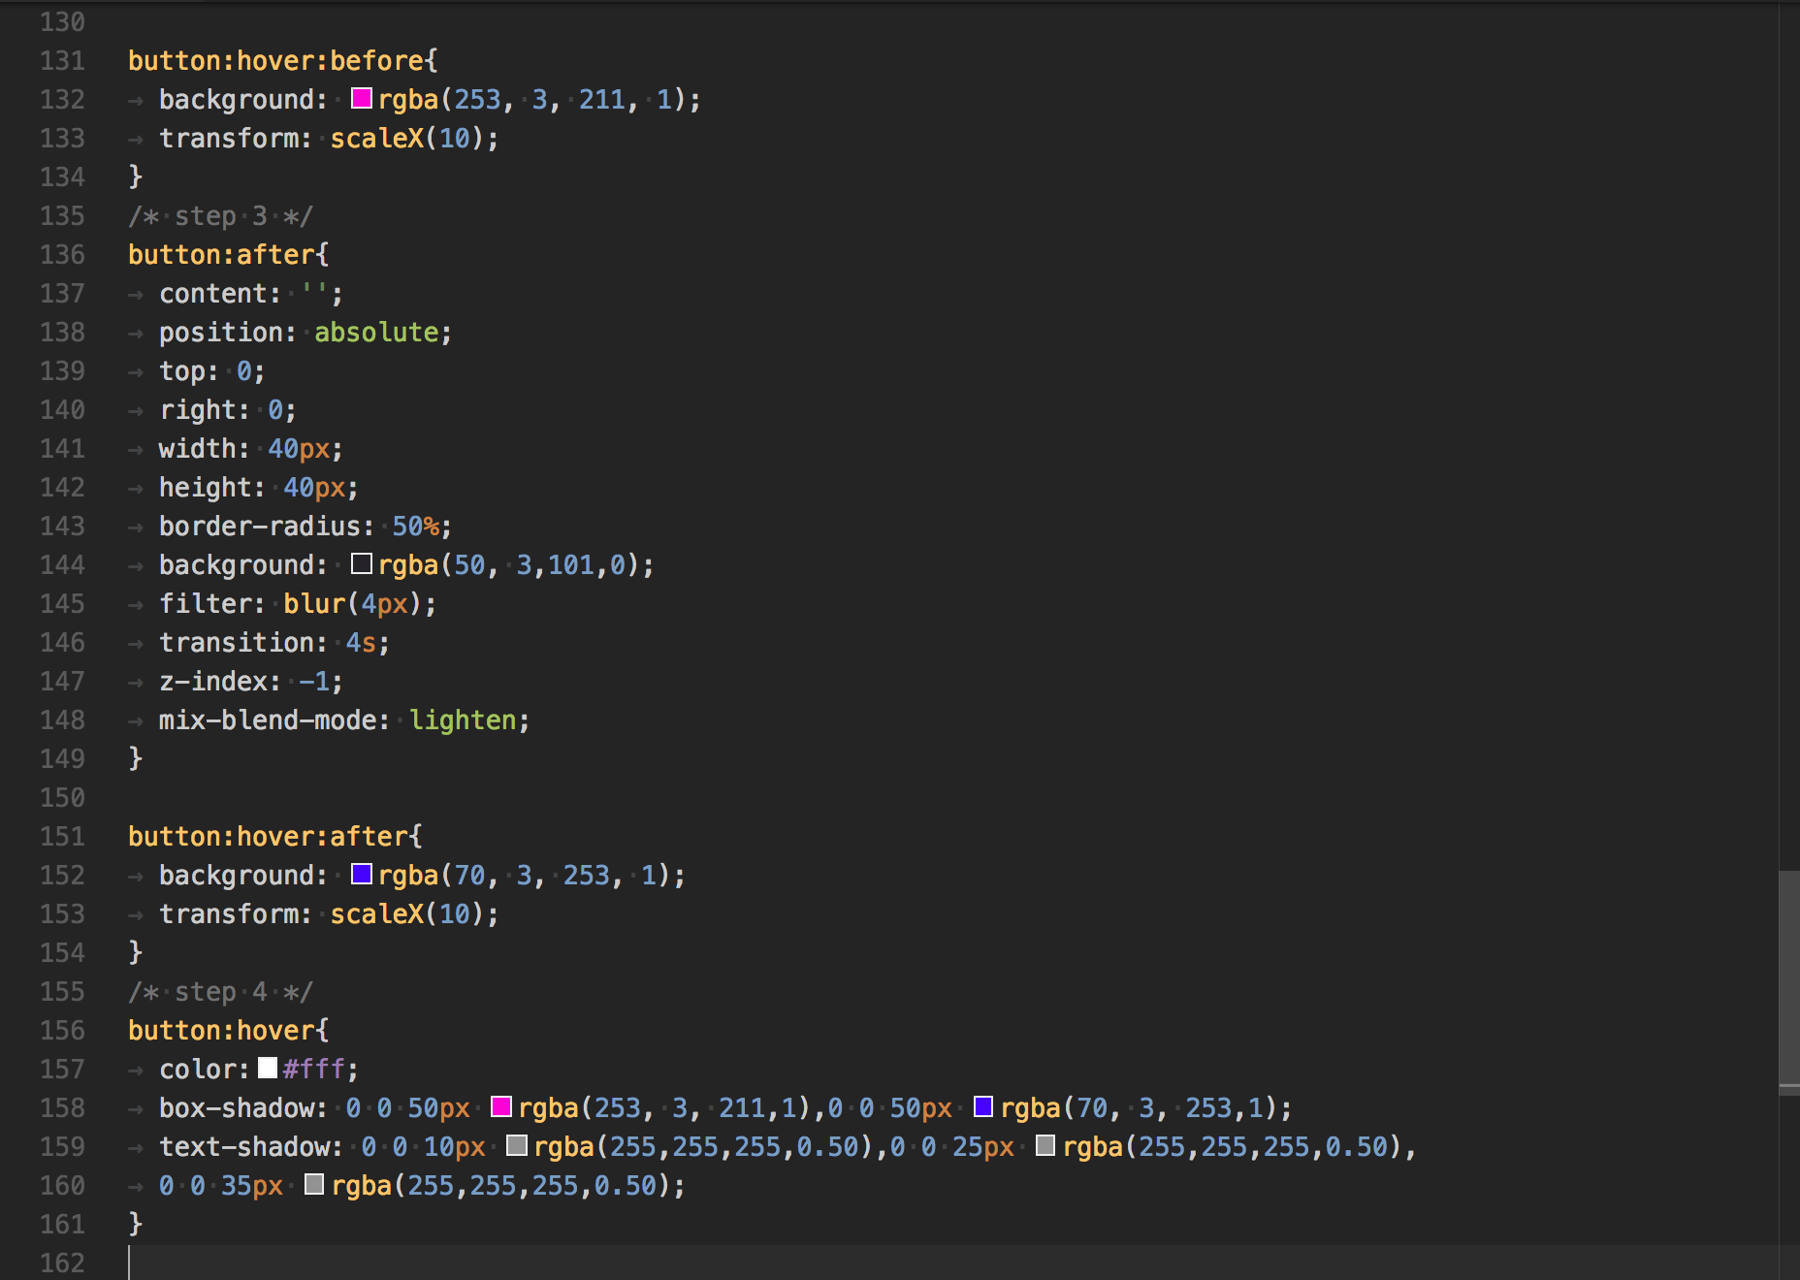Click the vertical scrollbar thumb

(1788, 979)
